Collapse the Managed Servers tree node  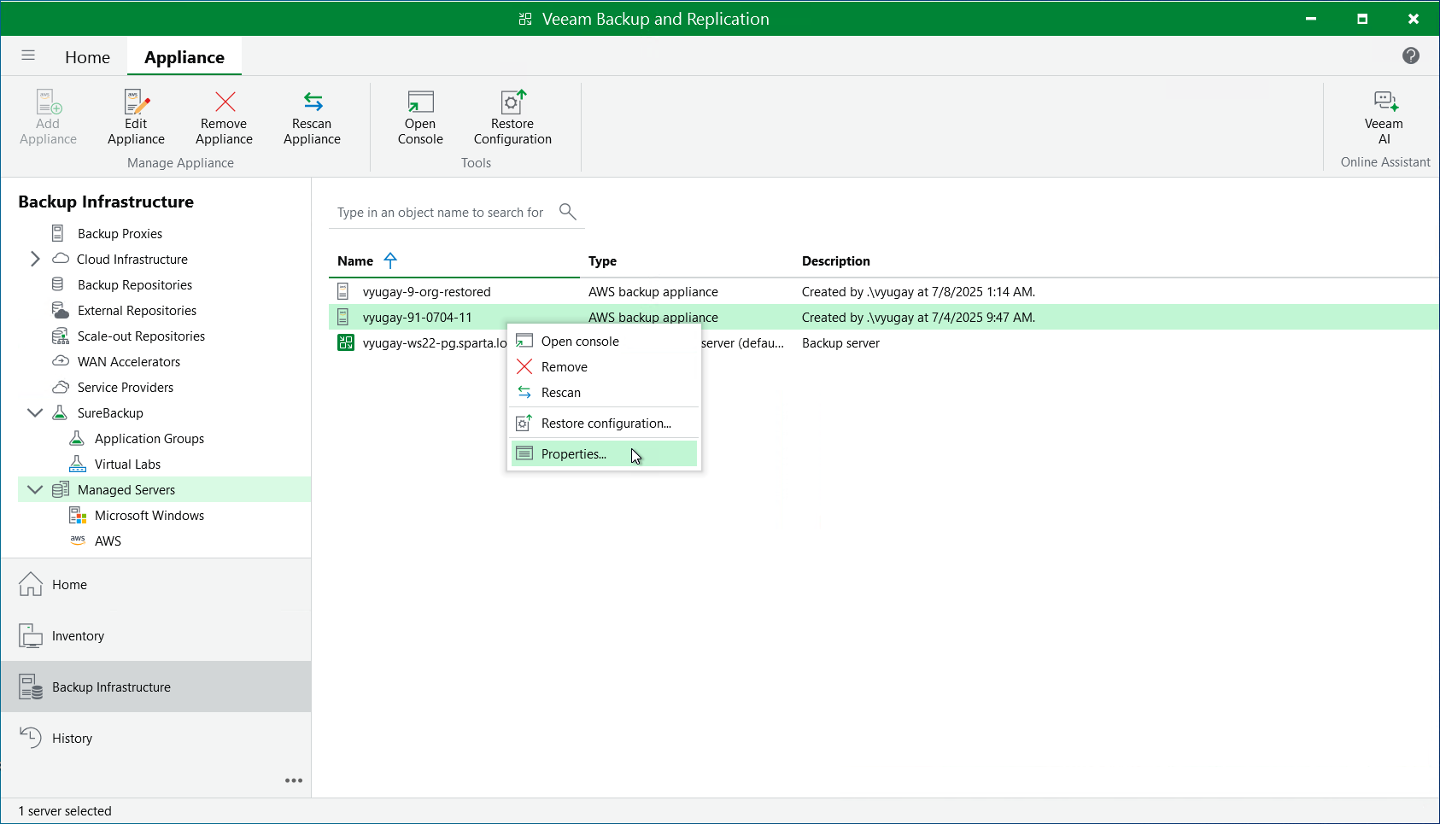[35, 489]
